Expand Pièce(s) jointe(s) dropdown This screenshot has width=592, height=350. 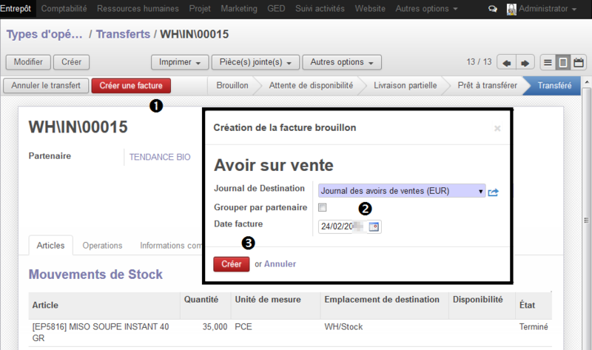pos(255,62)
